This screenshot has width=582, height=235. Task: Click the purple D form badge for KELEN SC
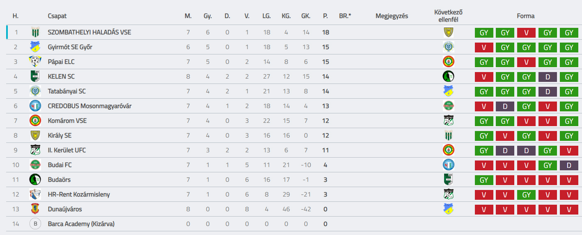click(x=548, y=77)
